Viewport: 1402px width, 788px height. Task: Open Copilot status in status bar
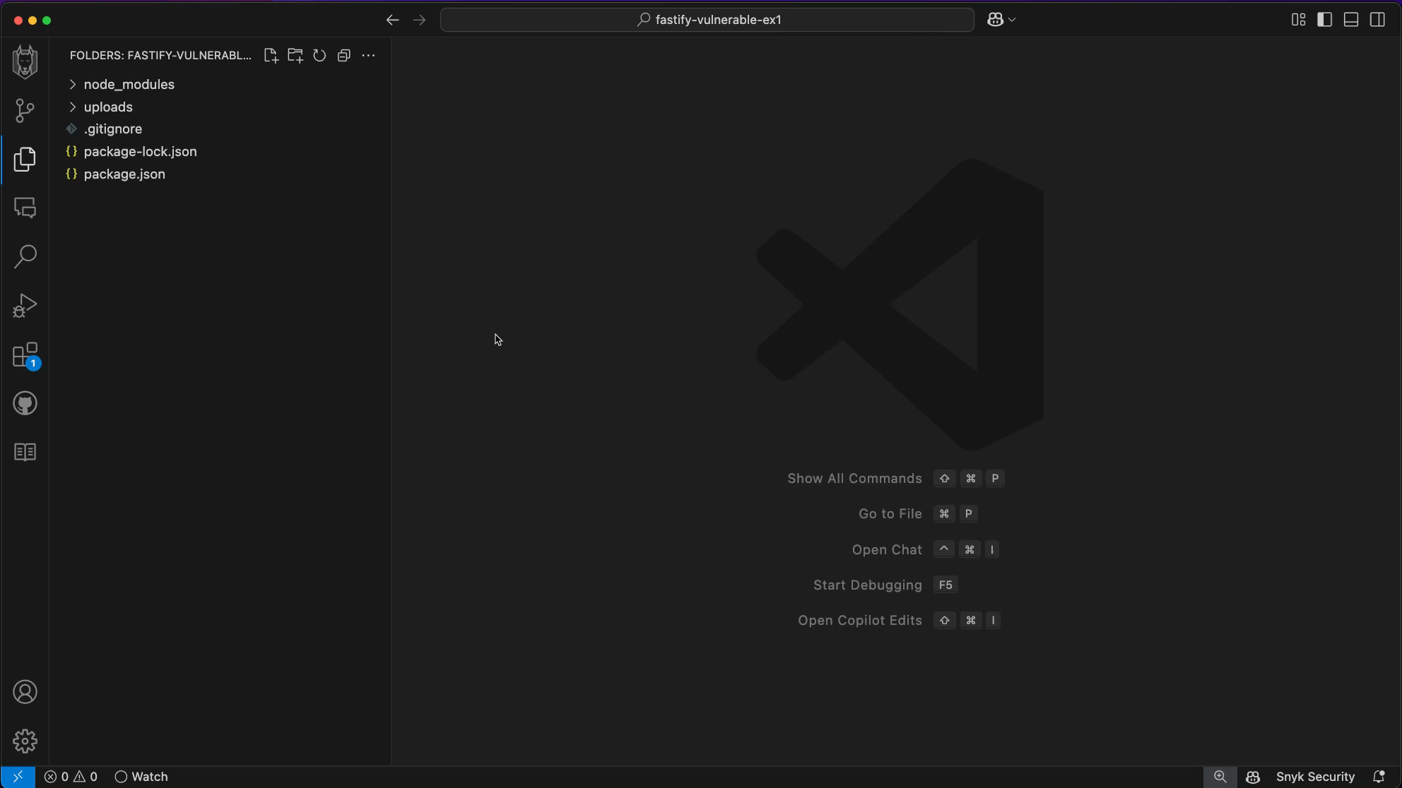click(1253, 777)
